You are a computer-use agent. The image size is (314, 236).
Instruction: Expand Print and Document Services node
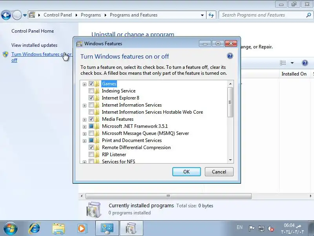coord(84,141)
